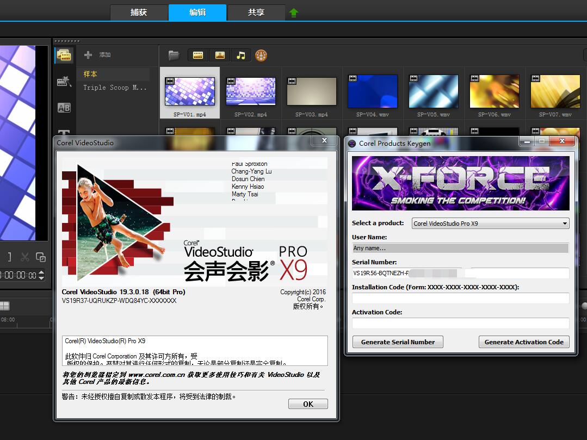Click the Generate Serial Number button

398,342
